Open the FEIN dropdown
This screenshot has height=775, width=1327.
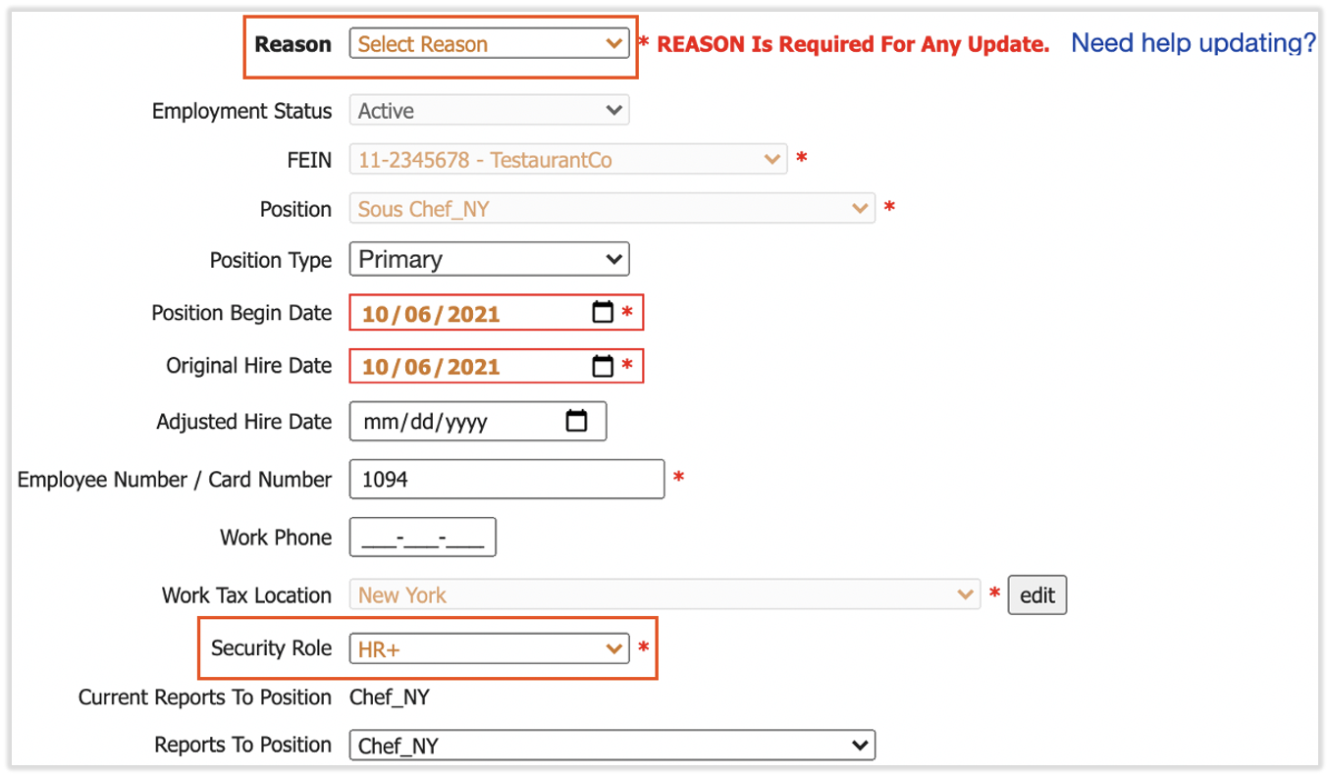point(567,159)
